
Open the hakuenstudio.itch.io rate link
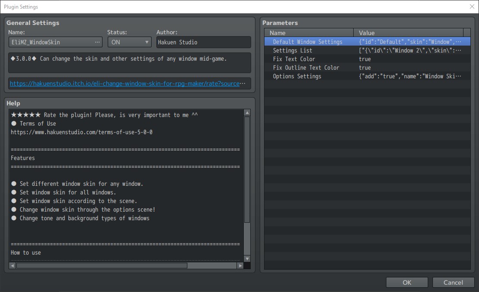(125, 84)
